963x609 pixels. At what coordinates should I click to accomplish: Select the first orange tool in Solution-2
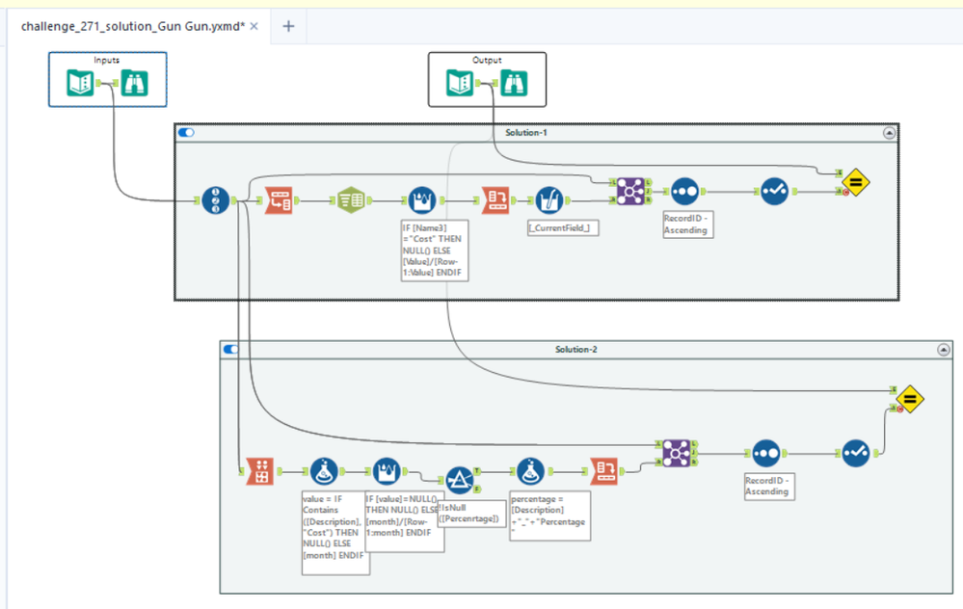(x=260, y=471)
